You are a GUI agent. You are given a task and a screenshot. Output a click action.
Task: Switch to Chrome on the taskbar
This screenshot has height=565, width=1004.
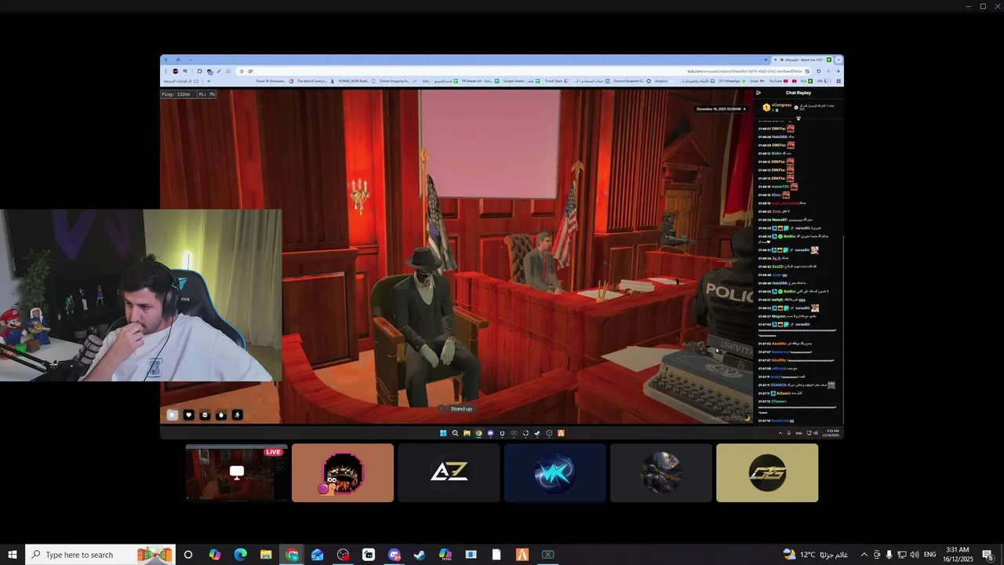pos(292,555)
